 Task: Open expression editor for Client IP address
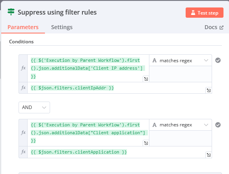pyautogui.click(x=146, y=79)
